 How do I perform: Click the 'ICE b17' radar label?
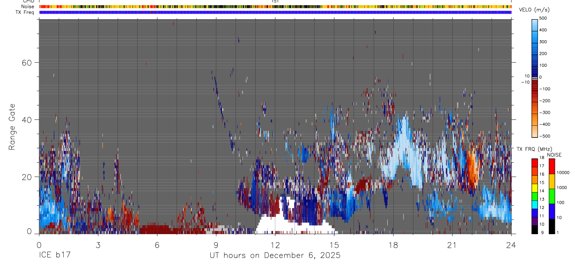point(55,256)
